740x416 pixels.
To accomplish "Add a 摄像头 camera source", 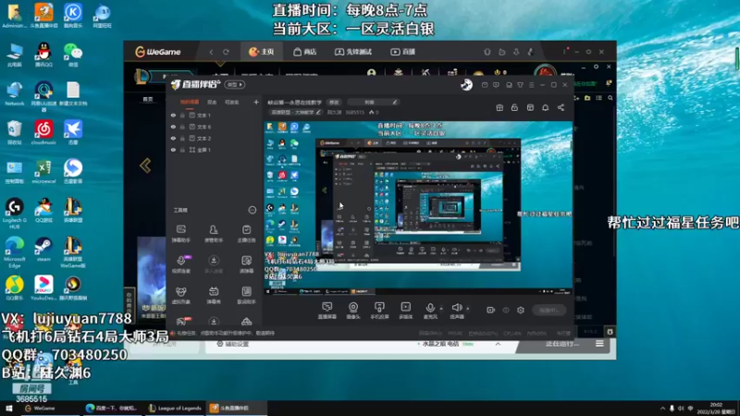I will point(353,311).
